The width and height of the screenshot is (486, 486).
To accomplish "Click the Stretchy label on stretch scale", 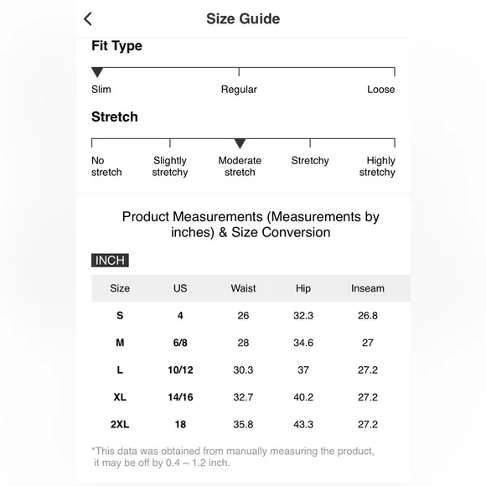I will pyautogui.click(x=310, y=161).
